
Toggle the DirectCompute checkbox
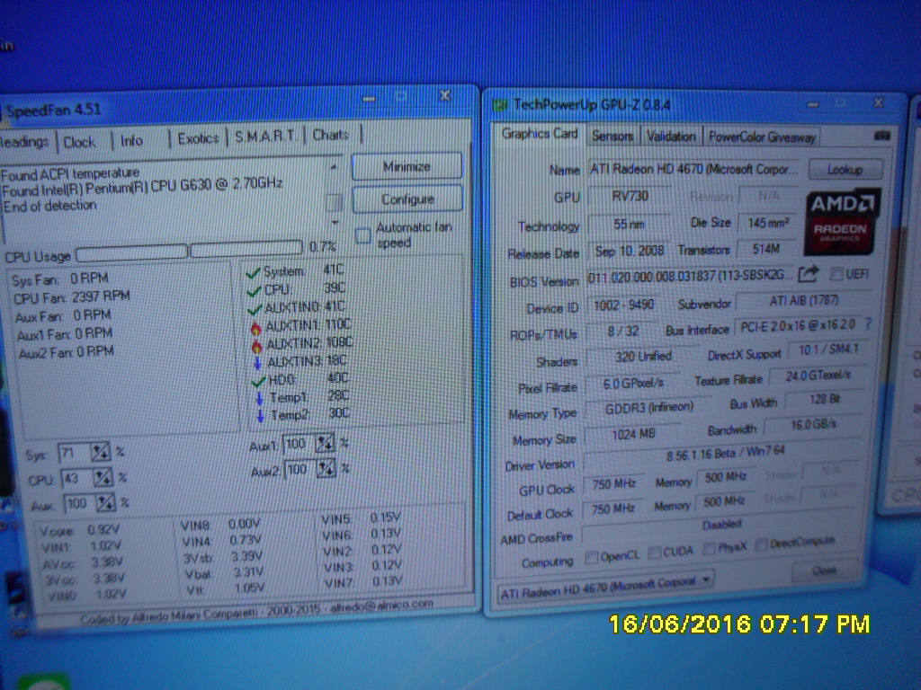[x=761, y=544]
